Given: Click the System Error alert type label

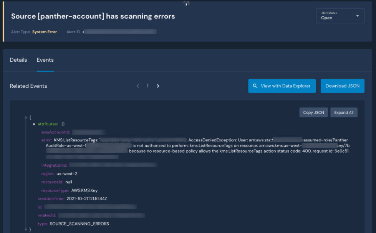Looking at the screenshot, I should (x=44, y=32).
